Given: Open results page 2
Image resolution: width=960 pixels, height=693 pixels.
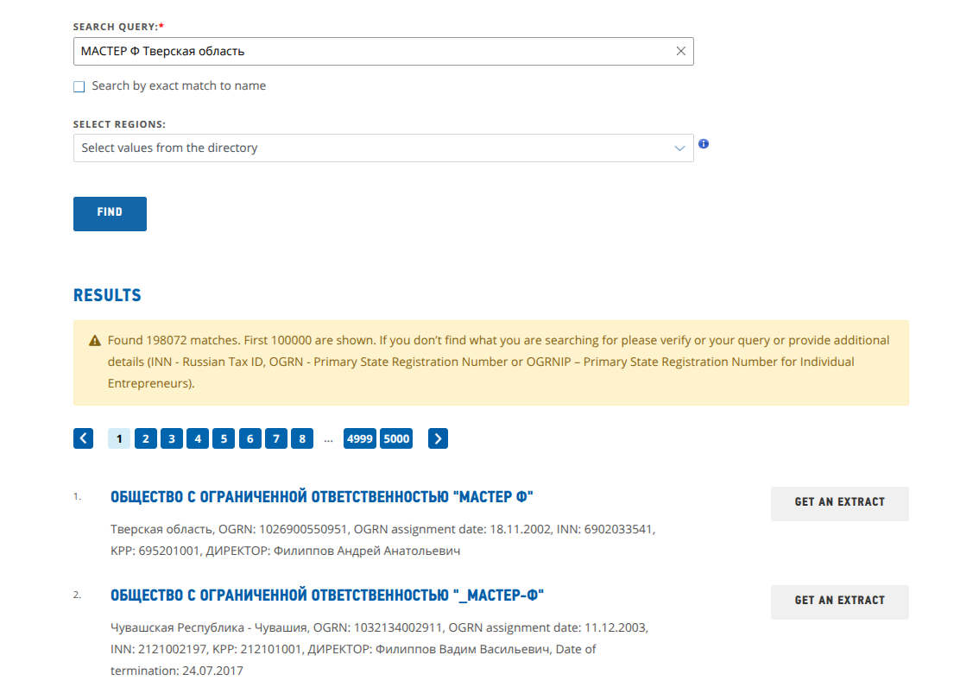Looking at the screenshot, I should coord(146,438).
